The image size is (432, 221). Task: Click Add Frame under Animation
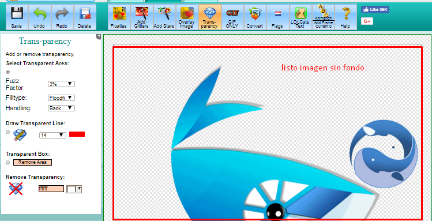[323, 23]
